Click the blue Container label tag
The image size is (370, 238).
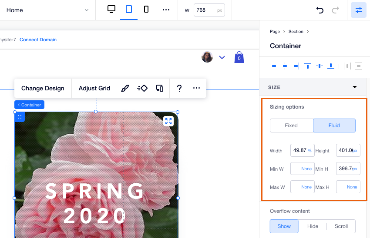tap(29, 105)
